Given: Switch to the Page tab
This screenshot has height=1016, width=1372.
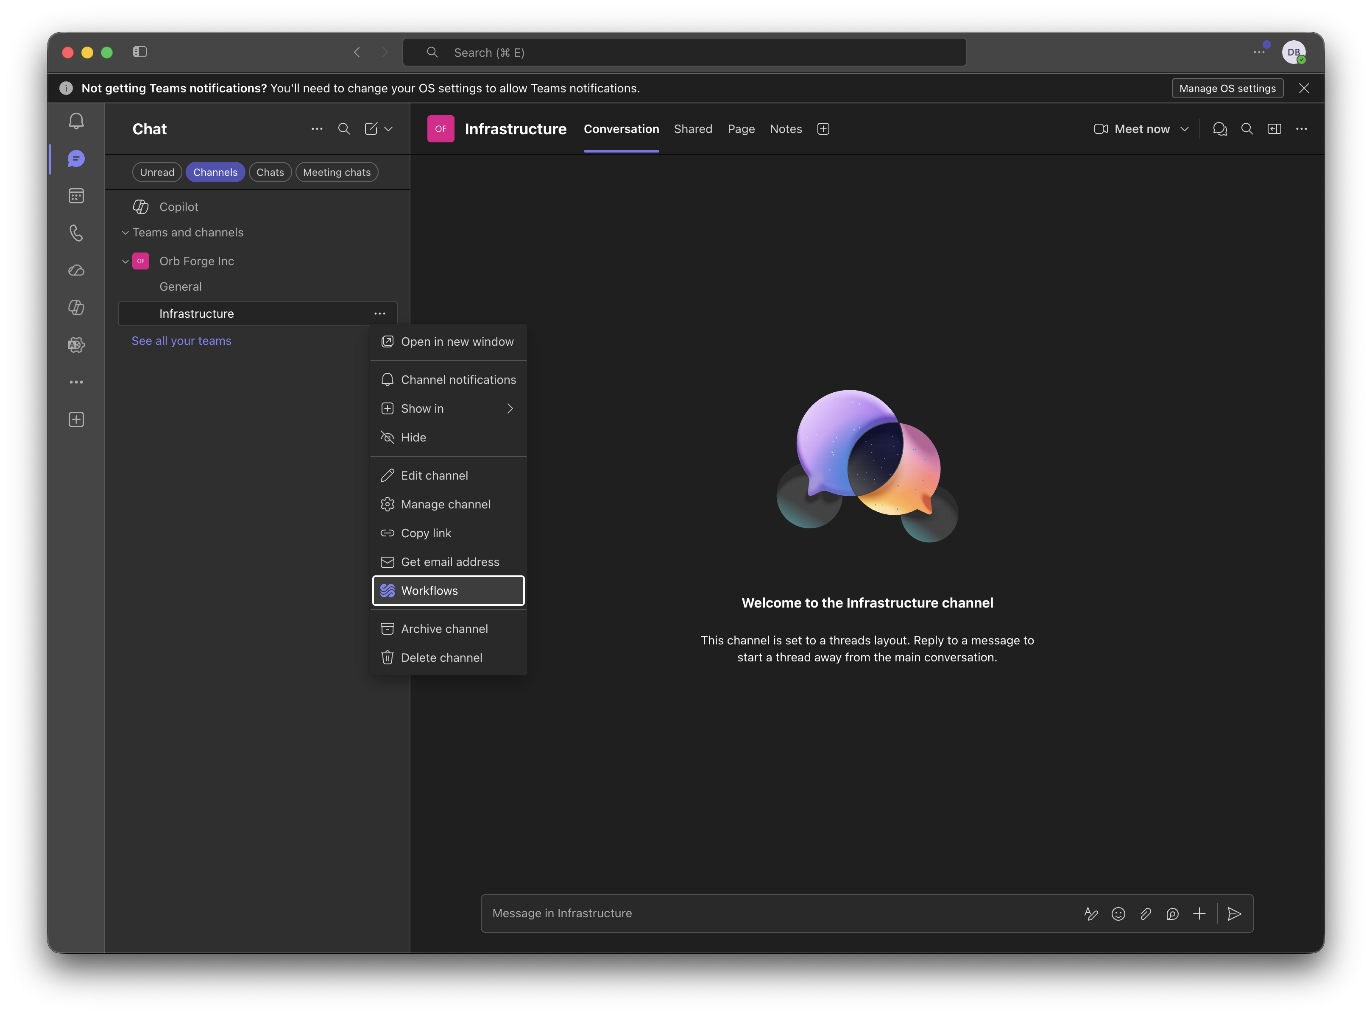Looking at the screenshot, I should click(x=741, y=129).
